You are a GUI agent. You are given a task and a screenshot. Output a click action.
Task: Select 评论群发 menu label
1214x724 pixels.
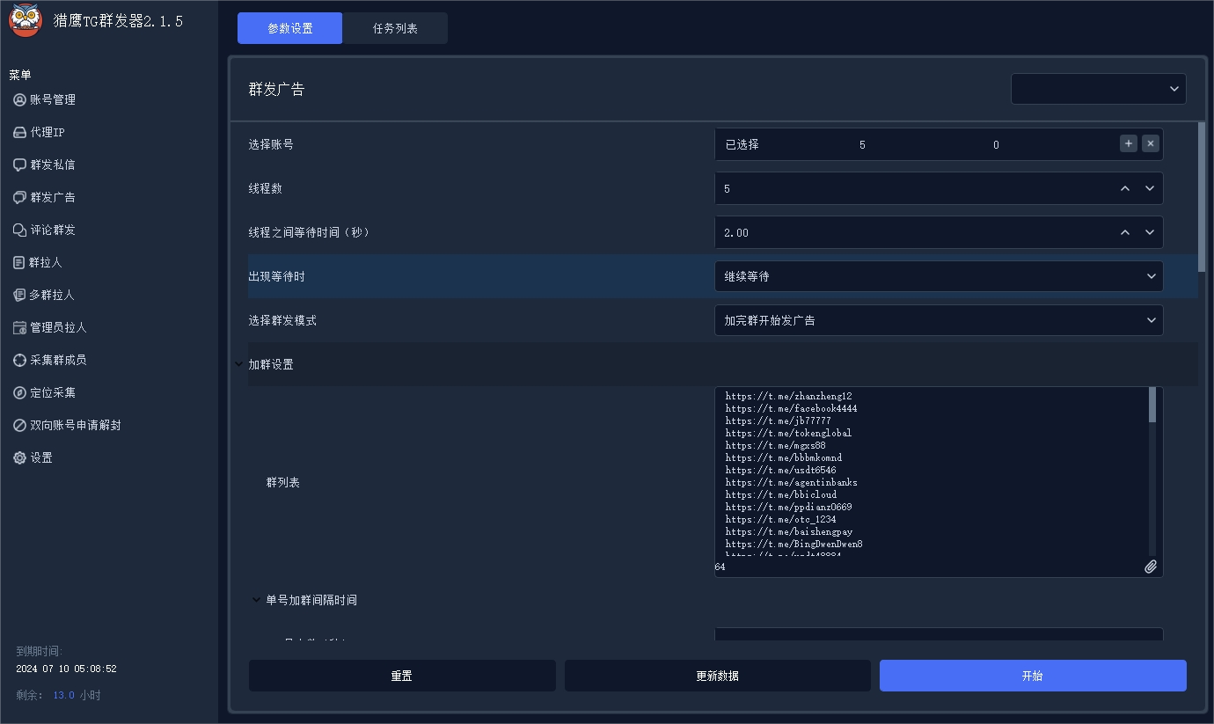pos(53,230)
